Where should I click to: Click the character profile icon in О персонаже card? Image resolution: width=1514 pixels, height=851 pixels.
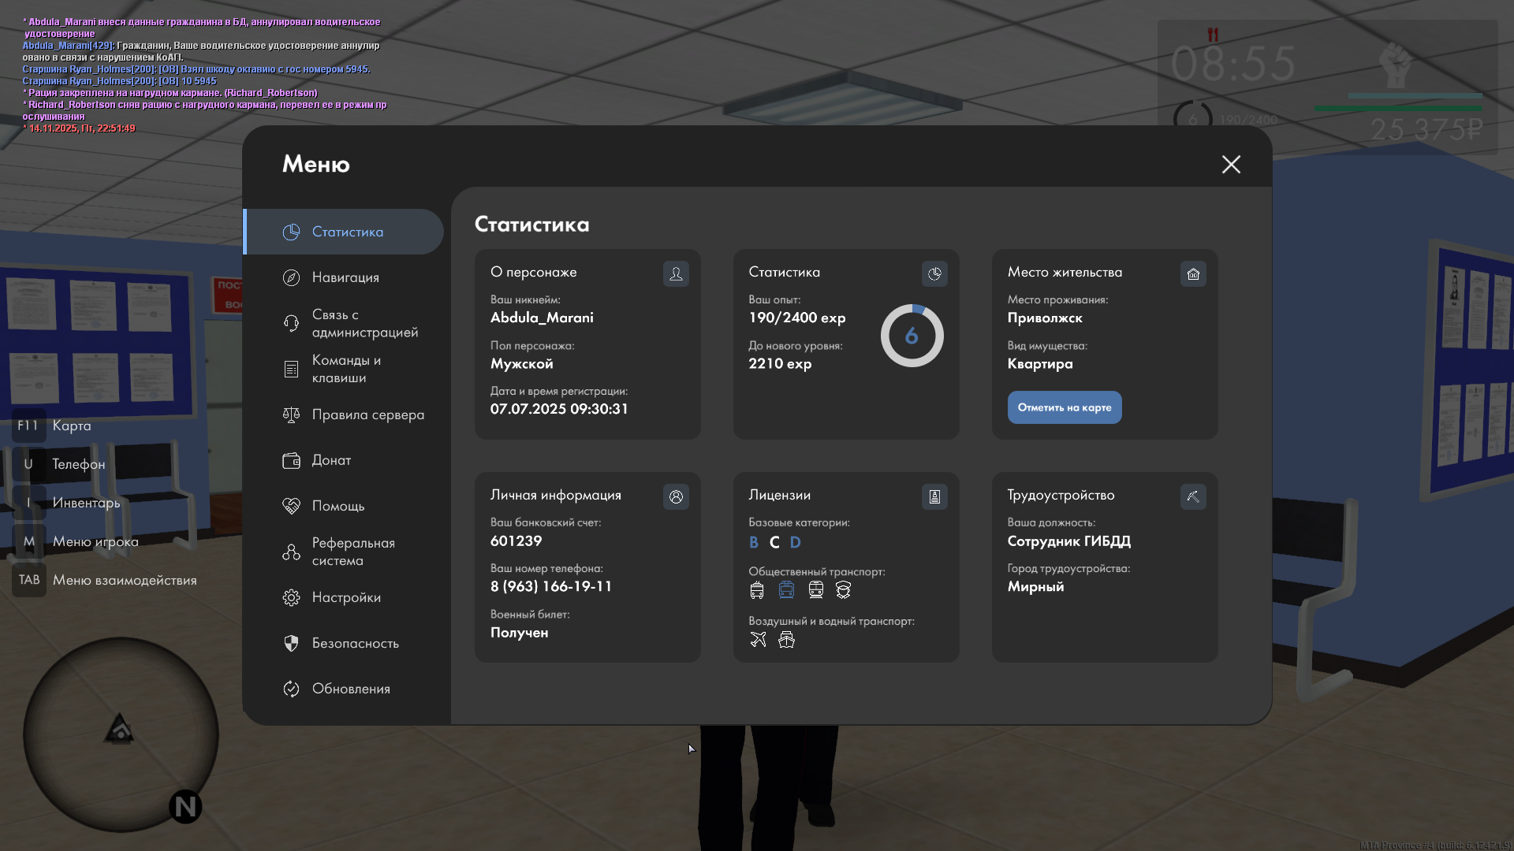[x=676, y=273]
